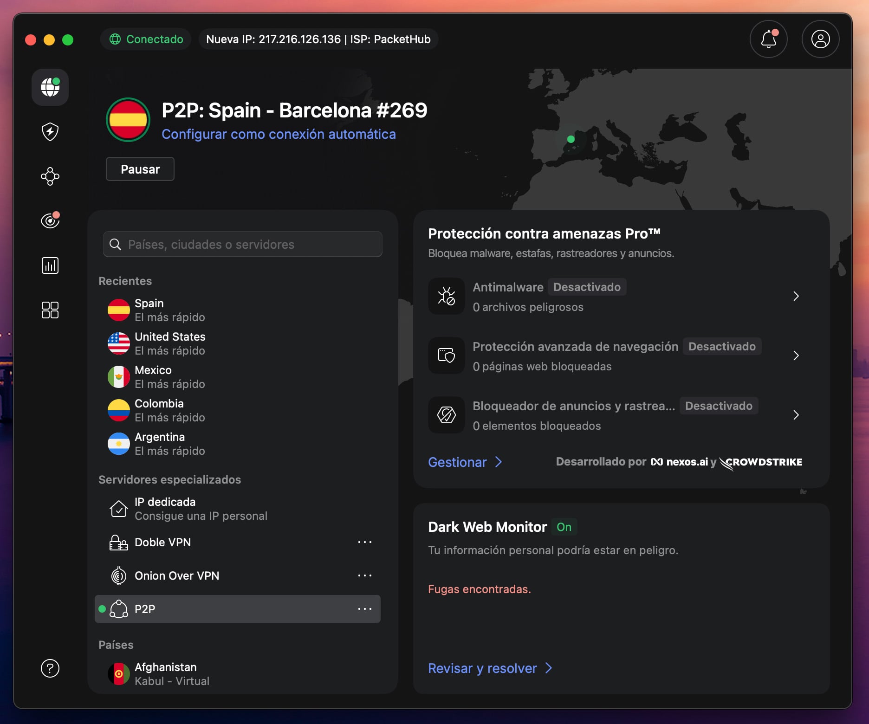
Task: Click the Pausar button
Action: click(140, 169)
